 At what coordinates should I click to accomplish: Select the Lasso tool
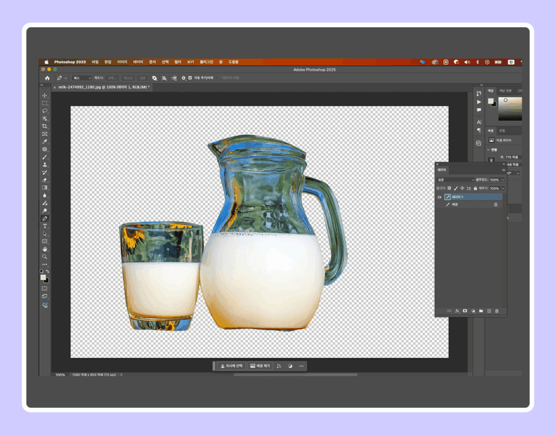(x=45, y=111)
